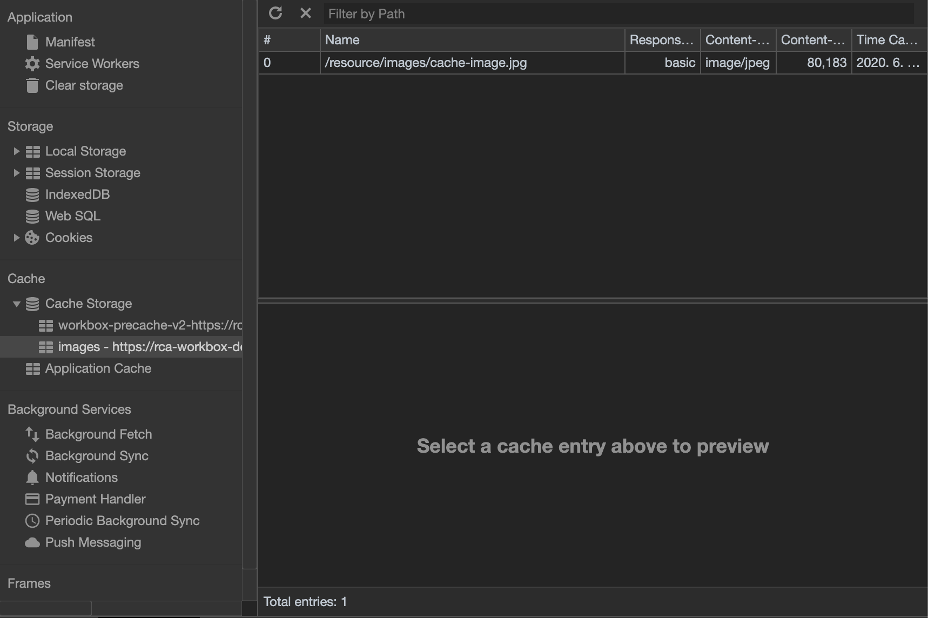Viewport: 928px width, 618px height.
Task: Open Background Sync
Action: [97, 456]
